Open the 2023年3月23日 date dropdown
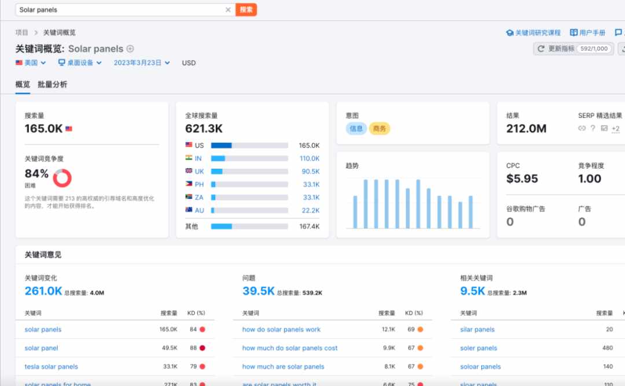 142,63
